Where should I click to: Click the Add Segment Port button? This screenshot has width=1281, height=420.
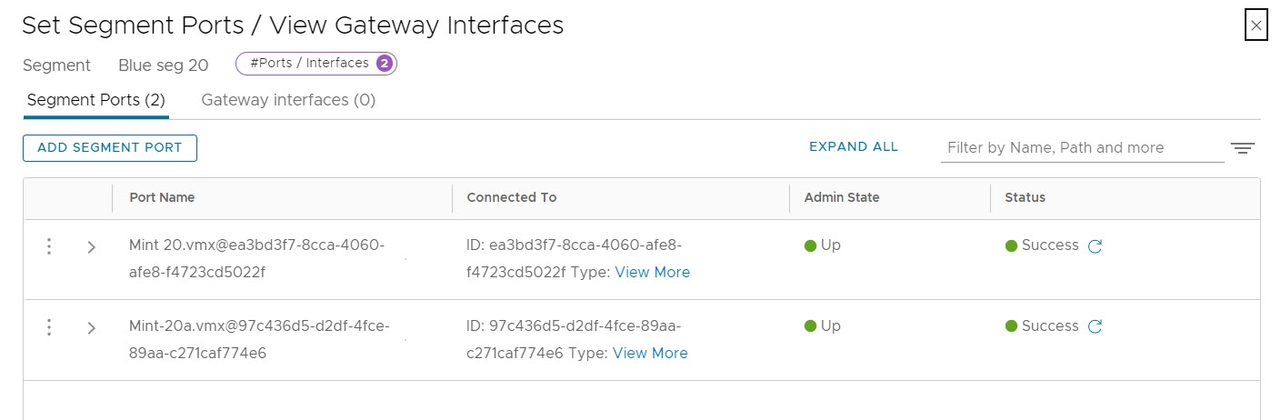coord(110,148)
